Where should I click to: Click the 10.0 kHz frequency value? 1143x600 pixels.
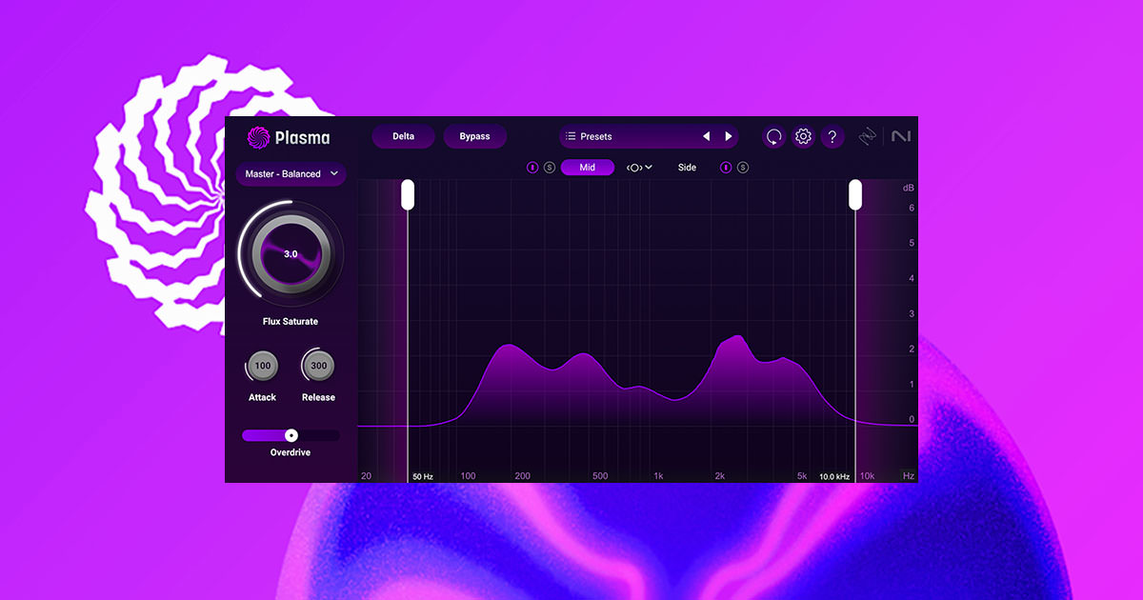[834, 476]
